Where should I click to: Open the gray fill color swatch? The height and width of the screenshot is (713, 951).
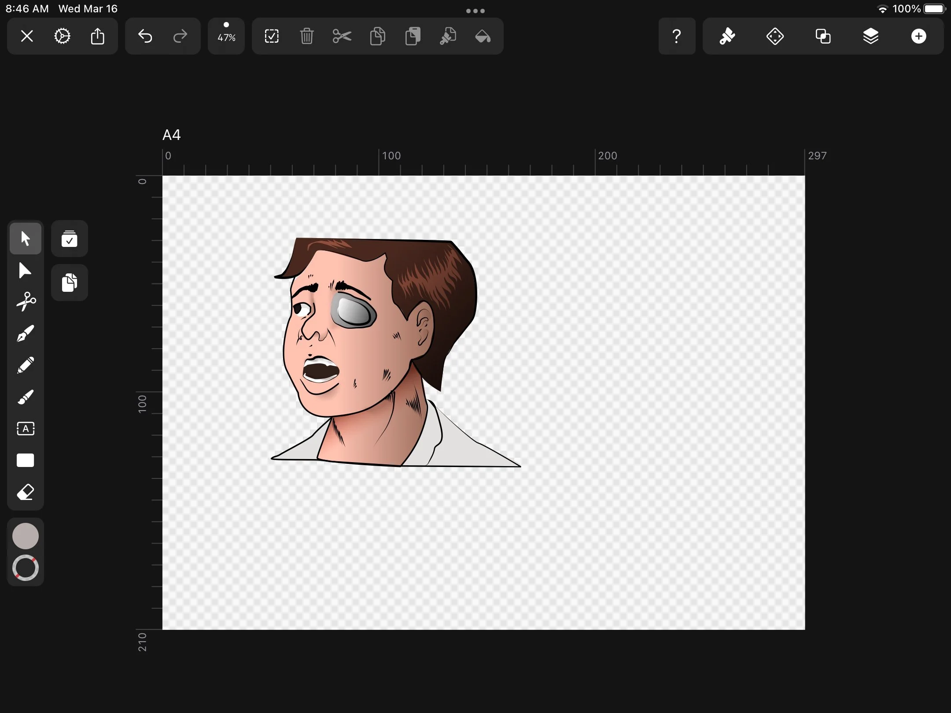(26, 536)
